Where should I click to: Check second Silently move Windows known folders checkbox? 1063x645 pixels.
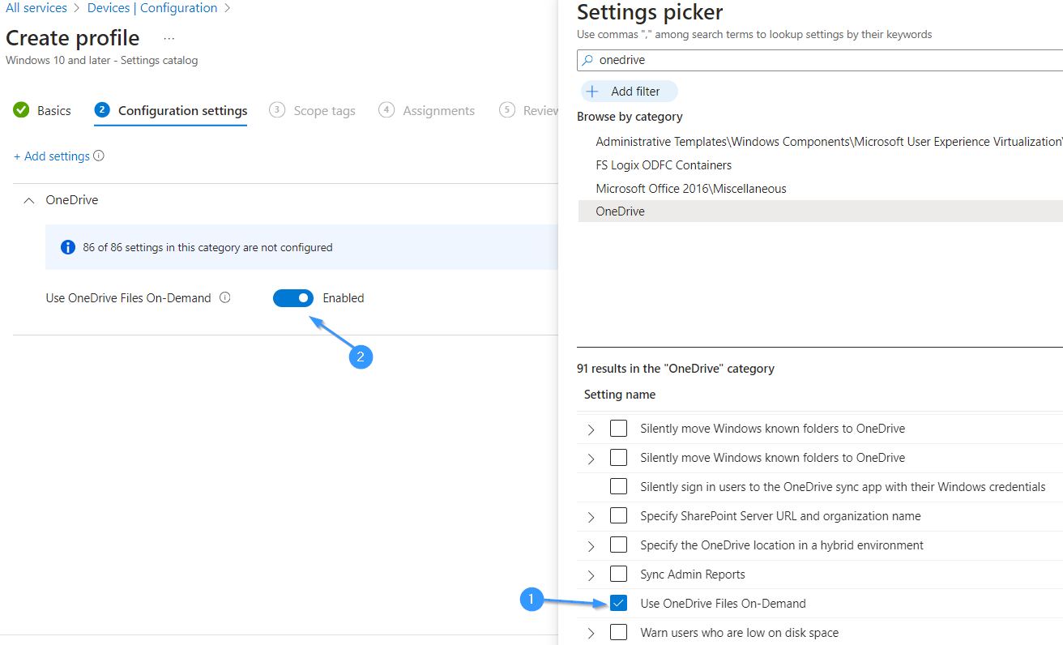tap(619, 457)
